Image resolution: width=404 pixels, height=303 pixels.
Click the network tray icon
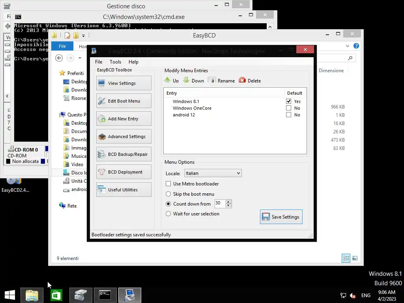click(x=343, y=295)
